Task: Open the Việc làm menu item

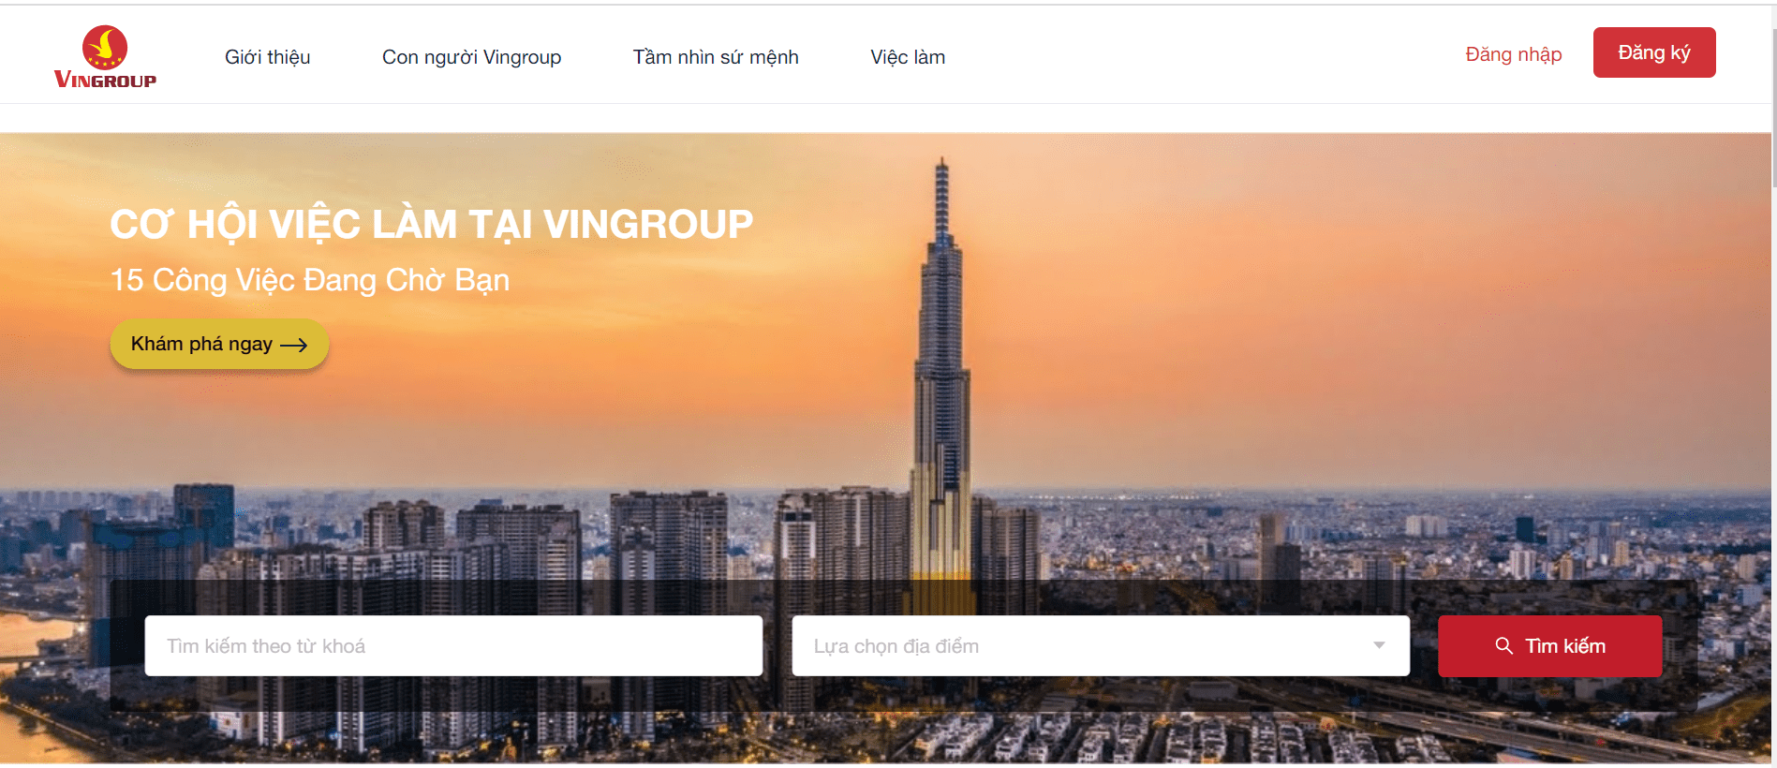Action: [908, 57]
